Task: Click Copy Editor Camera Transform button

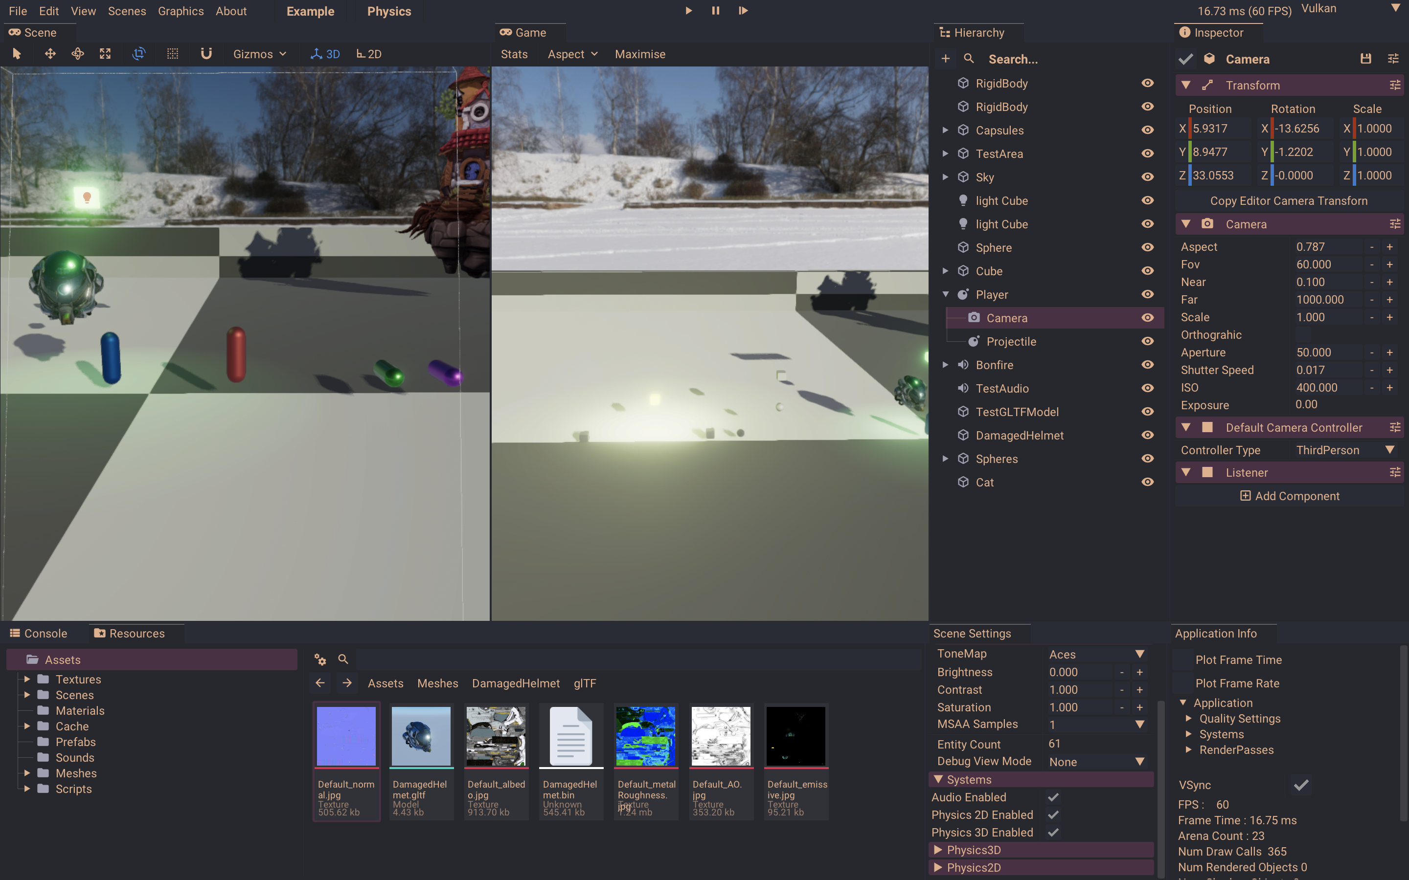Action: (1289, 201)
